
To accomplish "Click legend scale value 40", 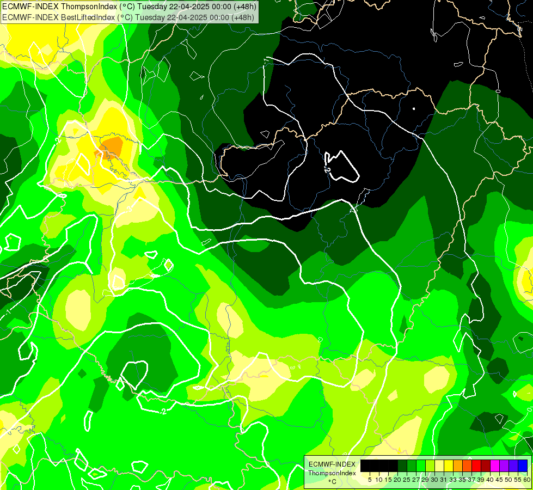I will 490,480.
